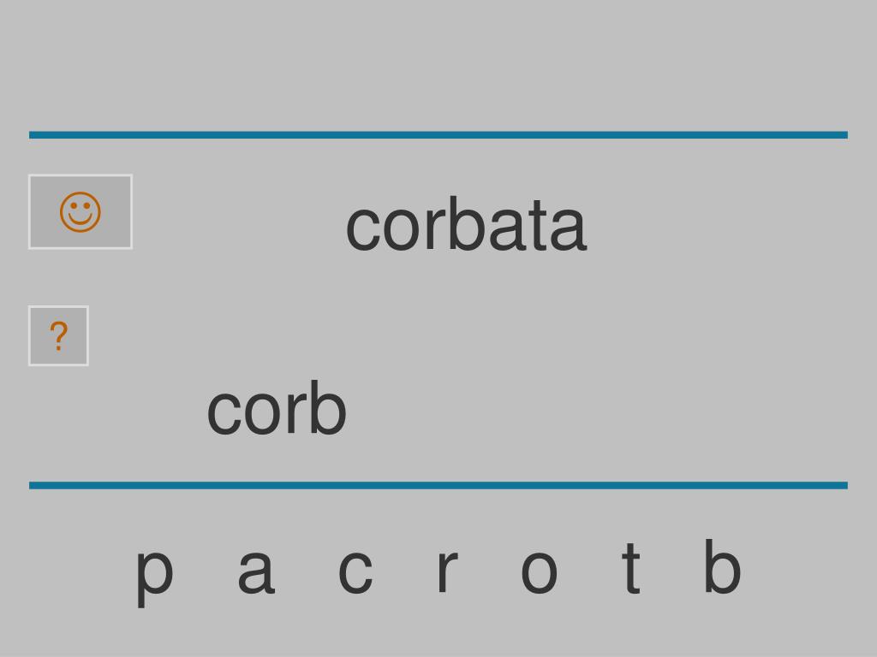Select the smiley button beside 'corbata'

point(81,212)
